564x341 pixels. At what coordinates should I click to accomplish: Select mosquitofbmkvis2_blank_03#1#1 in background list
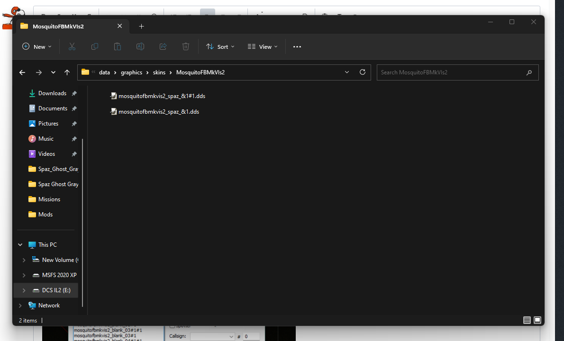[x=108, y=330]
